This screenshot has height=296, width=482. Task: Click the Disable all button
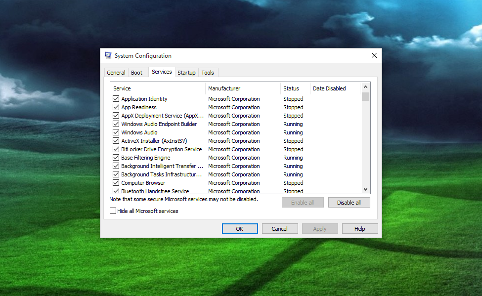(x=349, y=203)
